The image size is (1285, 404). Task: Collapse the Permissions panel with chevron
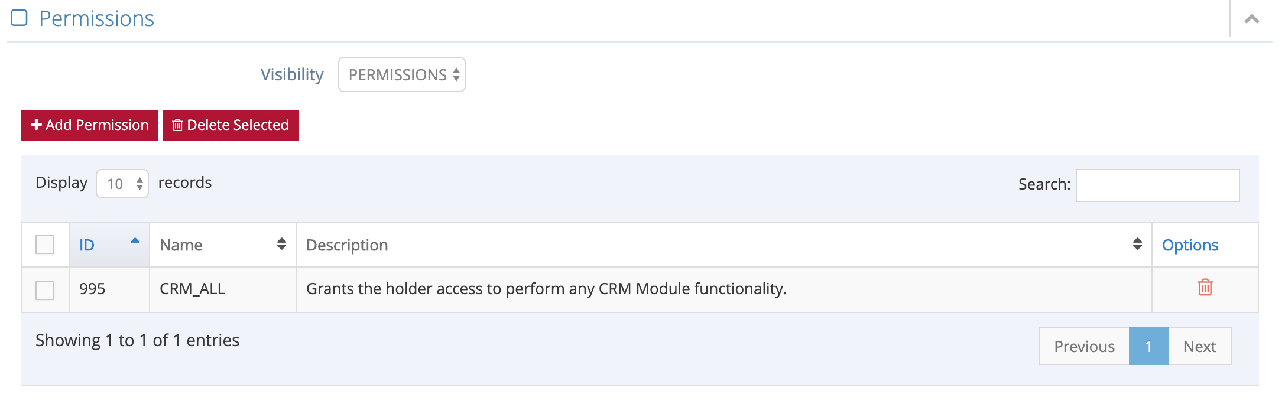pos(1251,19)
